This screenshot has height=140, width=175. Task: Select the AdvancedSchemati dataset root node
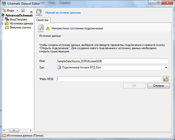[x=19, y=15]
